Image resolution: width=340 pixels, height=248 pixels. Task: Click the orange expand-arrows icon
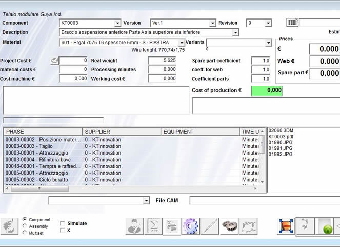click(x=286, y=226)
